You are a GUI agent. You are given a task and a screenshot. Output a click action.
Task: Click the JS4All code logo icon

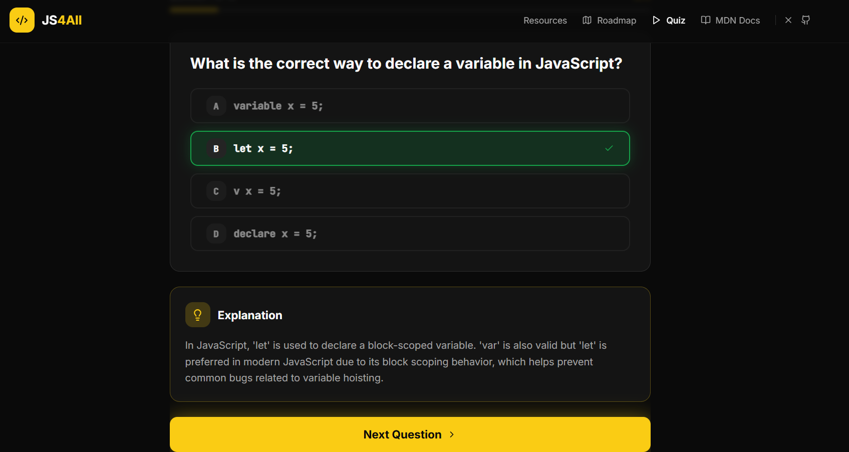point(22,20)
